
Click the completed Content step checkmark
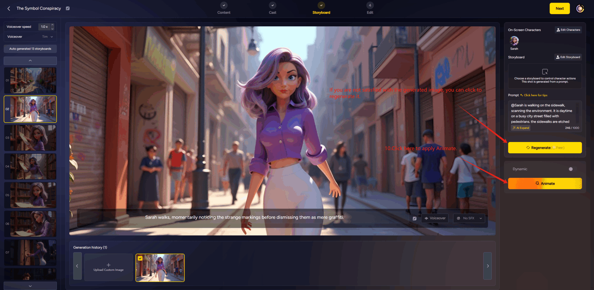pos(224,5)
